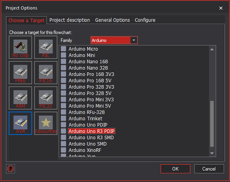Click chip icon beside Arduino Micro

(63, 49)
